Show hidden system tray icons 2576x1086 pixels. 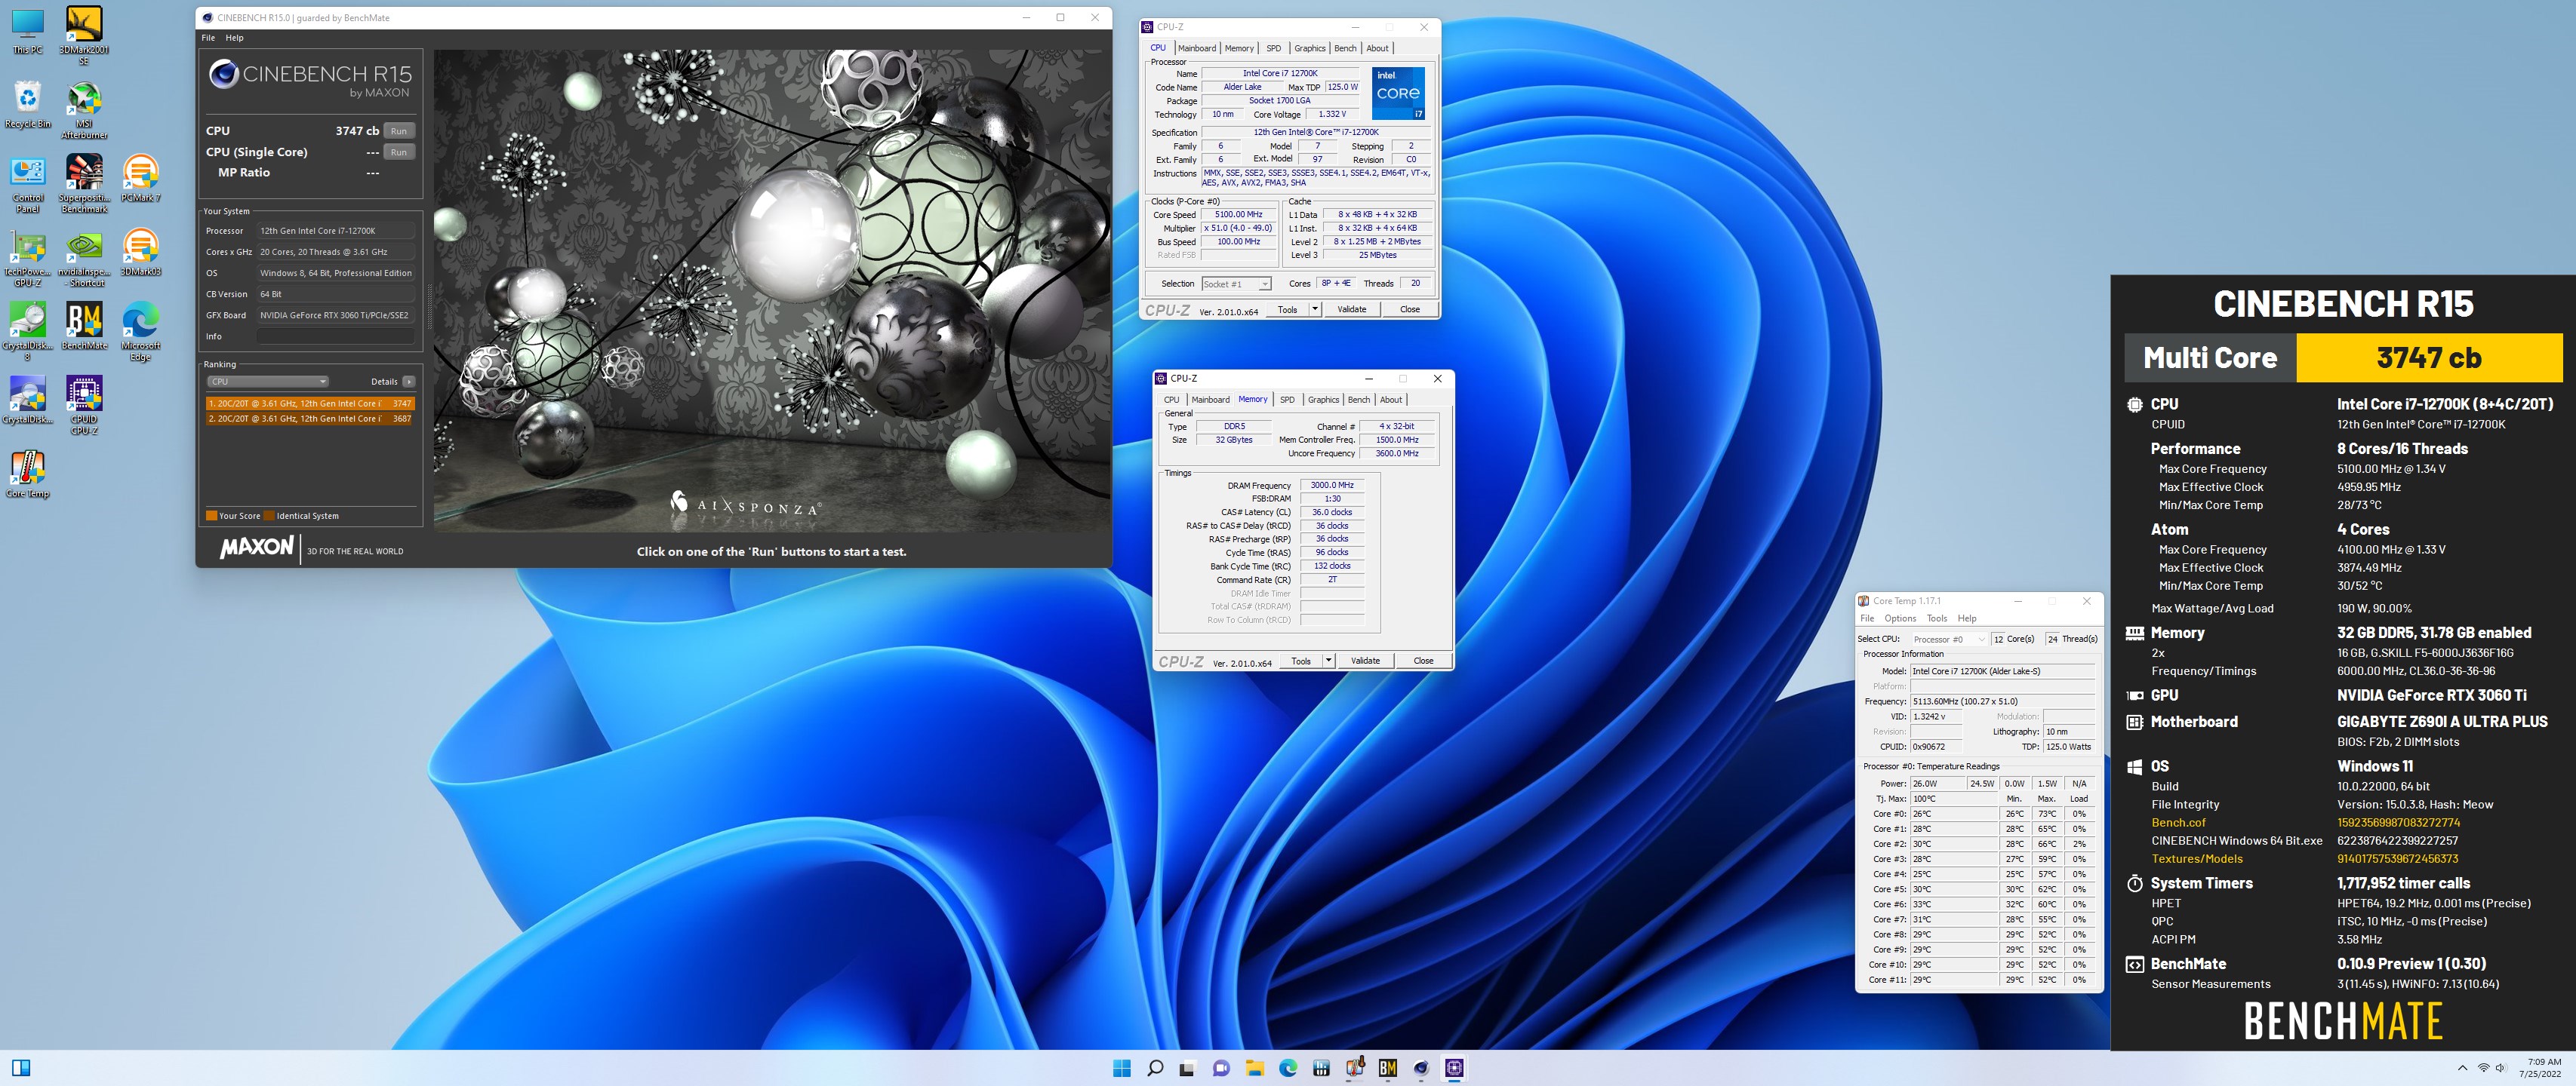click(x=2462, y=1068)
